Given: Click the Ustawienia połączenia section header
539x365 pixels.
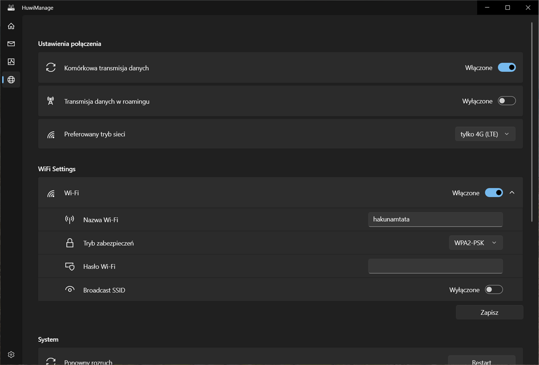Looking at the screenshot, I should [x=70, y=43].
